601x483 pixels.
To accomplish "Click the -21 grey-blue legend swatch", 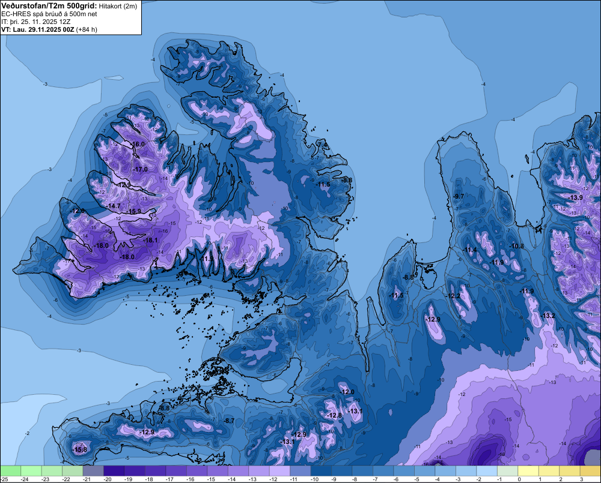I will coord(93,470).
